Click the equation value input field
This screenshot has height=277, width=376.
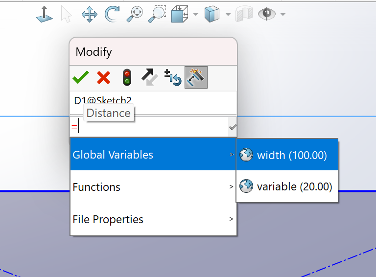(149, 127)
